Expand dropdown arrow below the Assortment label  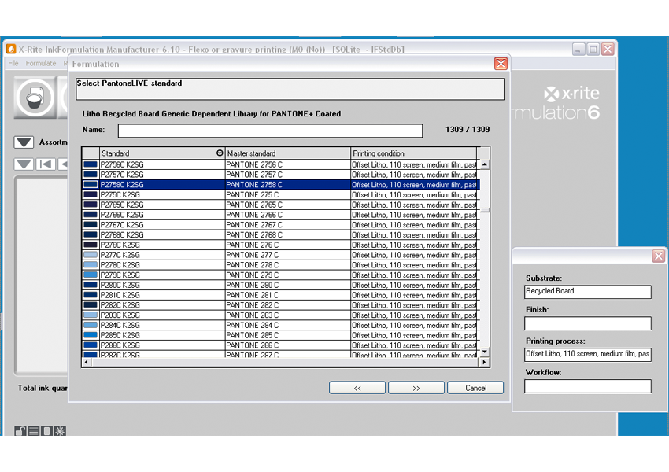coord(24,164)
